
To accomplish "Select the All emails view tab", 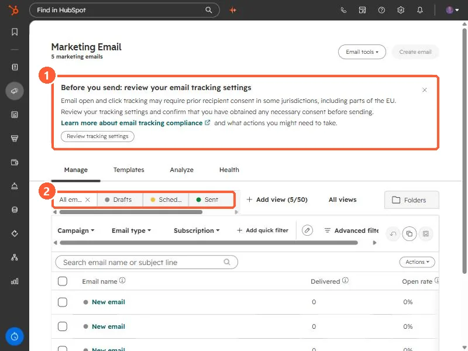I will point(70,199).
